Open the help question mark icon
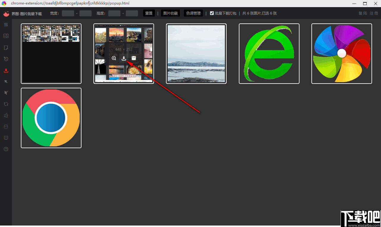The width and height of the screenshot is (381, 227). point(6,149)
